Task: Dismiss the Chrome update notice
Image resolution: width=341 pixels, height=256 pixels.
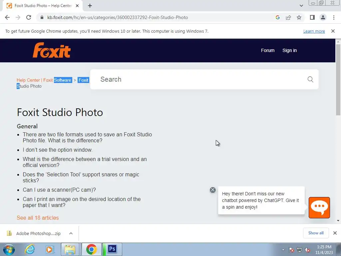Action: 333,31
